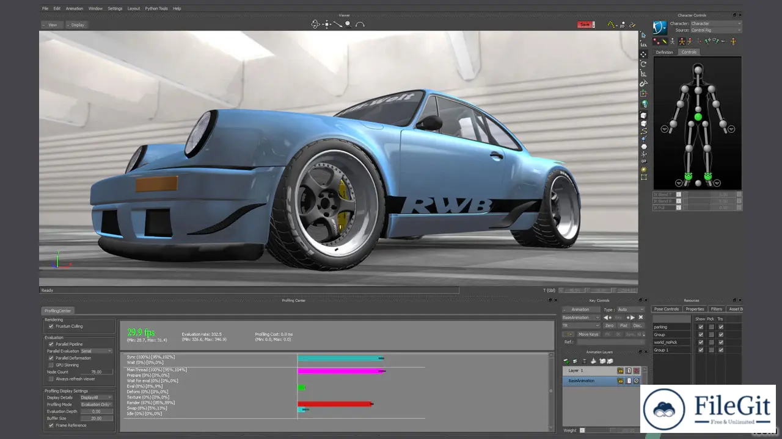Image resolution: width=782 pixels, height=439 pixels.
Task: Enable Always refresh viewer checkbox
Action: tap(51, 379)
